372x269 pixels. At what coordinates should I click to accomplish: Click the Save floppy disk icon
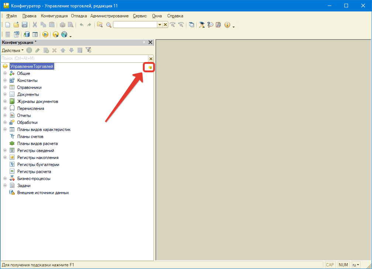click(24, 25)
